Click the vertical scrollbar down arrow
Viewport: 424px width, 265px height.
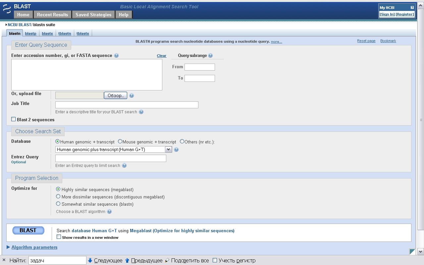point(421,252)
